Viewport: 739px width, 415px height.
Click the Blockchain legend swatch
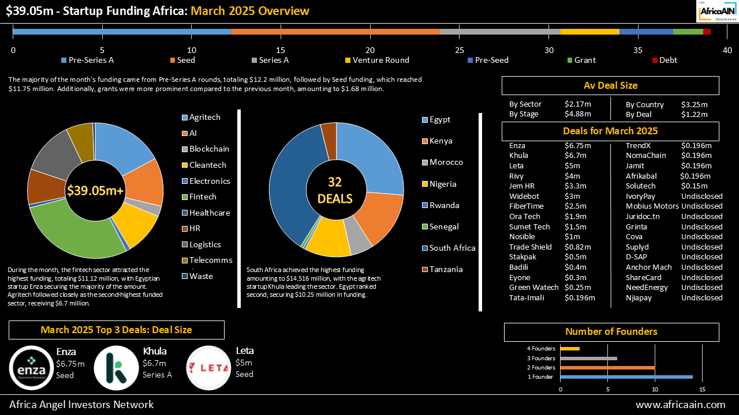tap(184, 149)
